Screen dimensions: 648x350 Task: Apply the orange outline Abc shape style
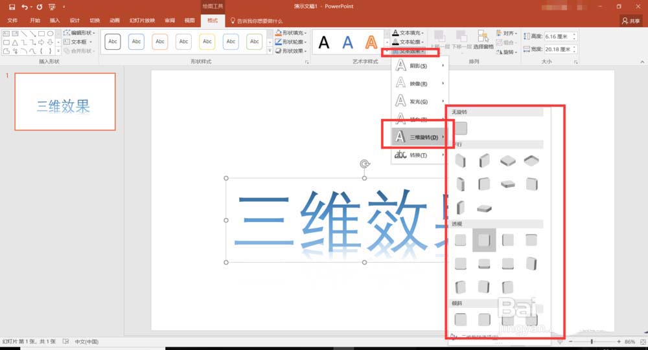(160, 41)
